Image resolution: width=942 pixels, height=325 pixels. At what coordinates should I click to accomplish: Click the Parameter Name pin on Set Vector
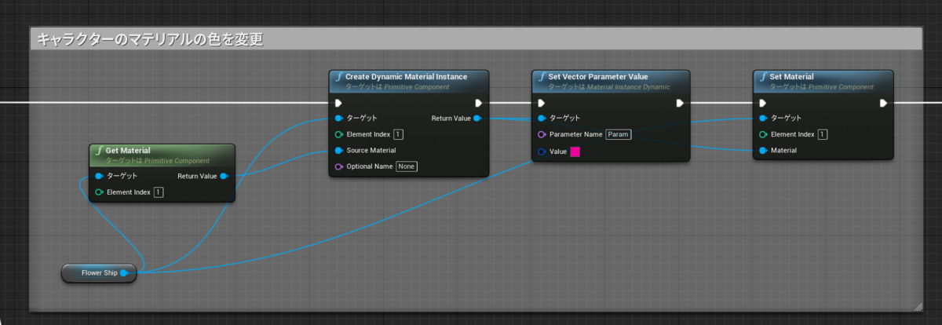[x=542, y=134]
